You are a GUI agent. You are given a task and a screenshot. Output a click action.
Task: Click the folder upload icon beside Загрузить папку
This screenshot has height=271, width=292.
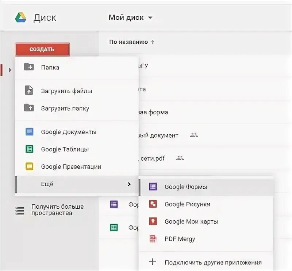coord(29,107)
